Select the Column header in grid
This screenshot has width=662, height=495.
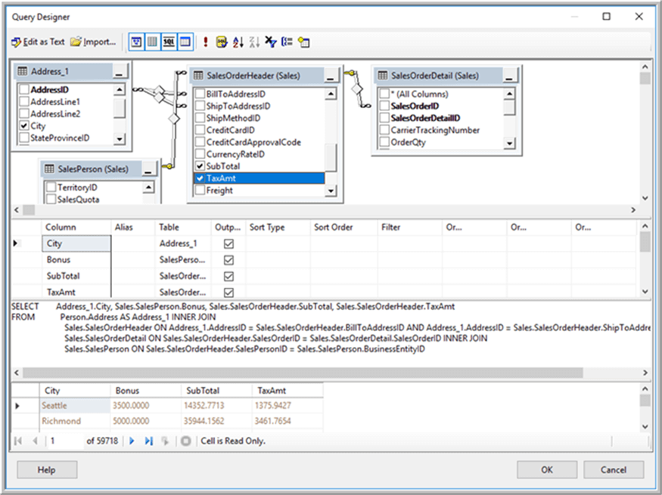coord(76,227)
